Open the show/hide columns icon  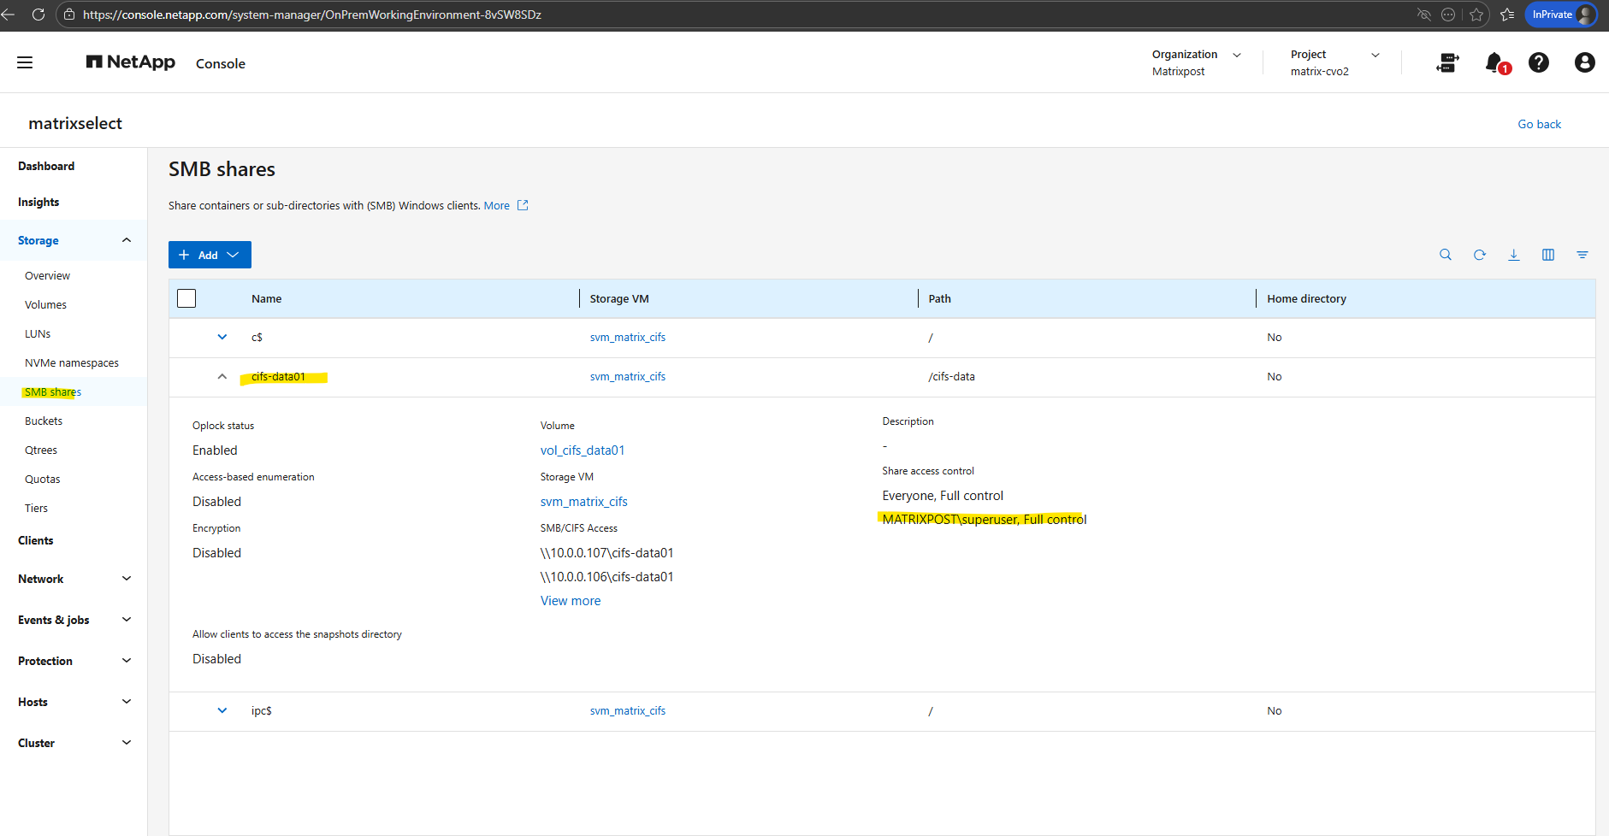point(1548,255)
